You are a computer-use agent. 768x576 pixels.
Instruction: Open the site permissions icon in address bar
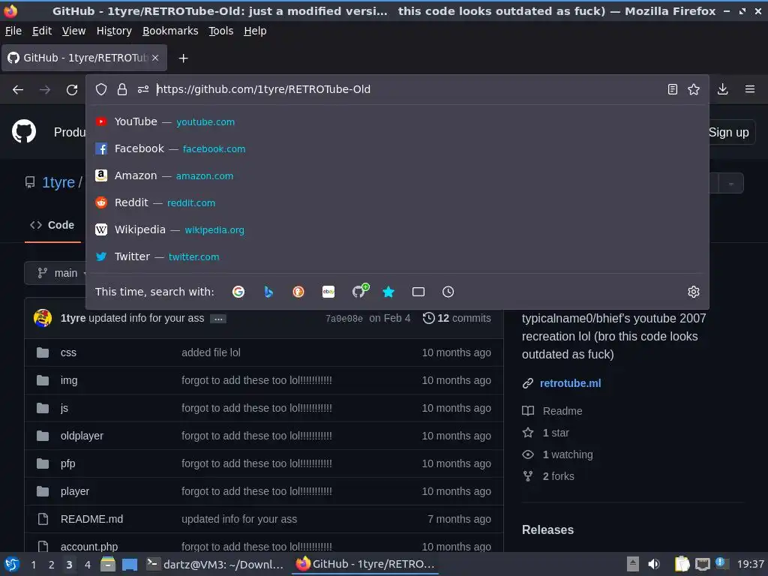point(143,89)
